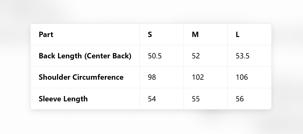
Task: Select the 54 sleeve length cell
Action: (x=152, y=99)
